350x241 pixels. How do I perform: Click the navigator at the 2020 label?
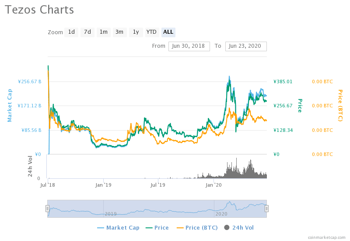(x=221, y=214)
